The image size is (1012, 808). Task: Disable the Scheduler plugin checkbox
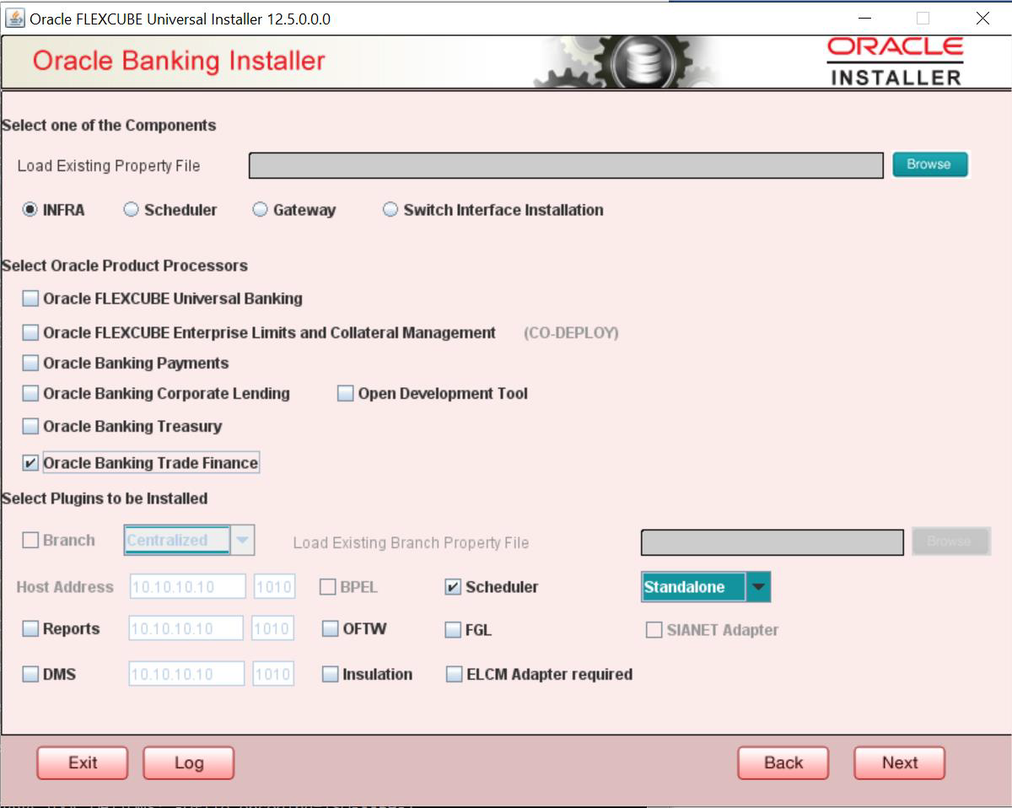tap(453, 587)
